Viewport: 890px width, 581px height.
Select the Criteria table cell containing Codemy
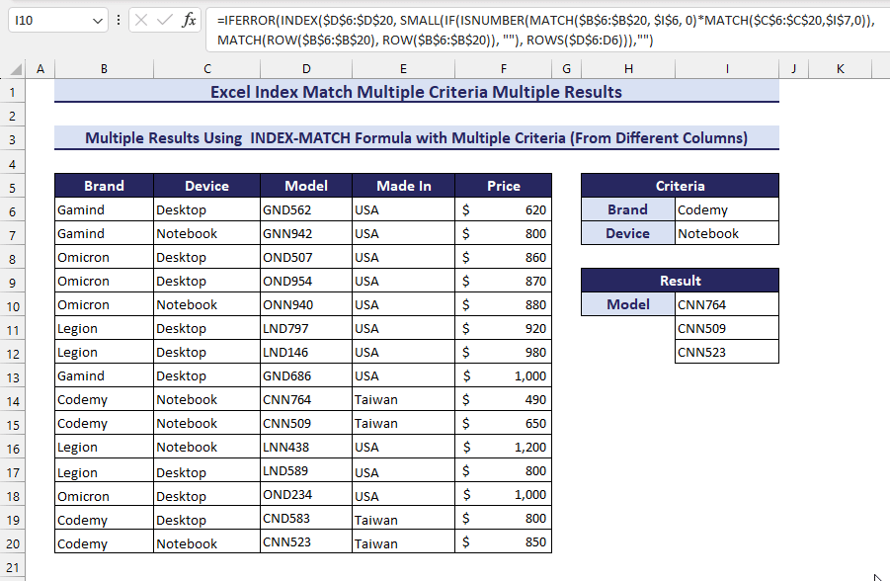727,209
